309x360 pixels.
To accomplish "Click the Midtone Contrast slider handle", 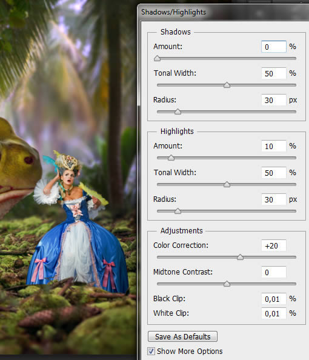I will coord(227,284).
